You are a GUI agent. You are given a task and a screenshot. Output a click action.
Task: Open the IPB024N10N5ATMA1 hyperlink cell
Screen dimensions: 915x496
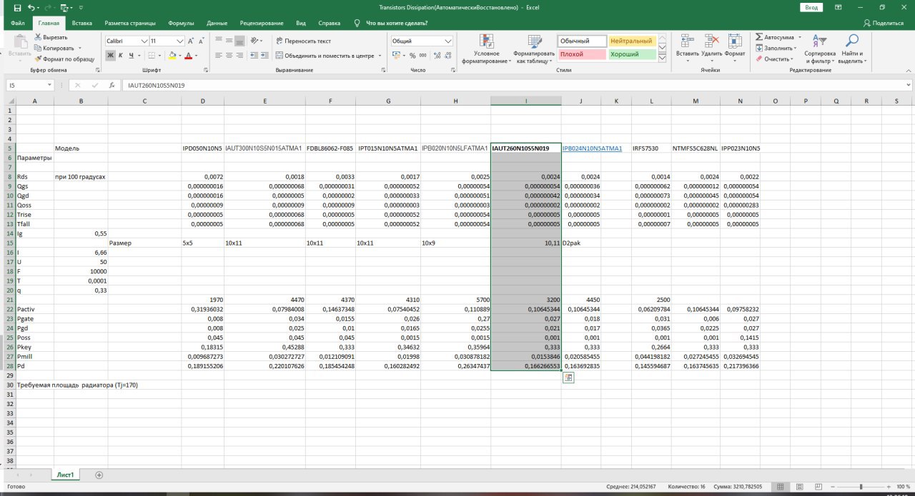592,148
